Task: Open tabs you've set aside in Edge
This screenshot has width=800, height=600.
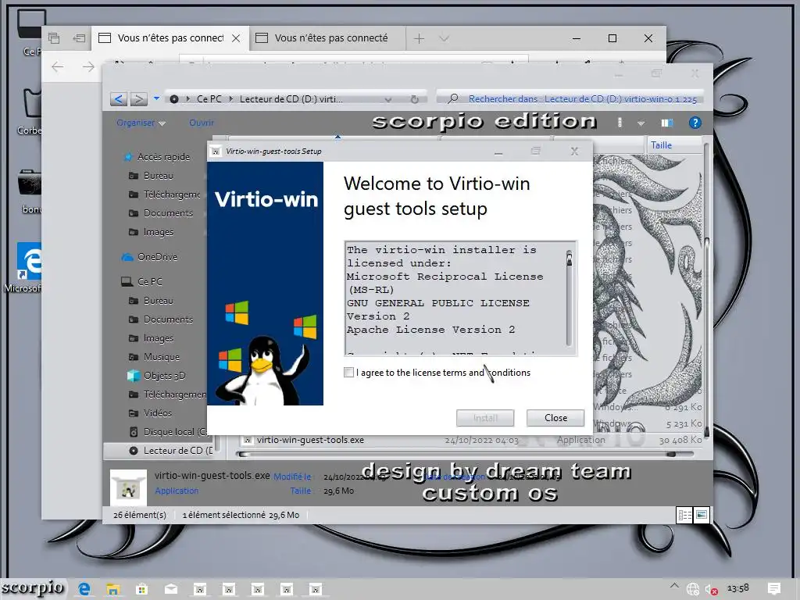Action: coord(54,38)
